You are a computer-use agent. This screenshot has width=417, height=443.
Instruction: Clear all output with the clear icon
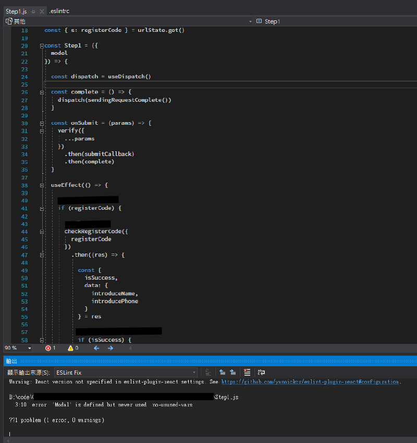point(247,373)
